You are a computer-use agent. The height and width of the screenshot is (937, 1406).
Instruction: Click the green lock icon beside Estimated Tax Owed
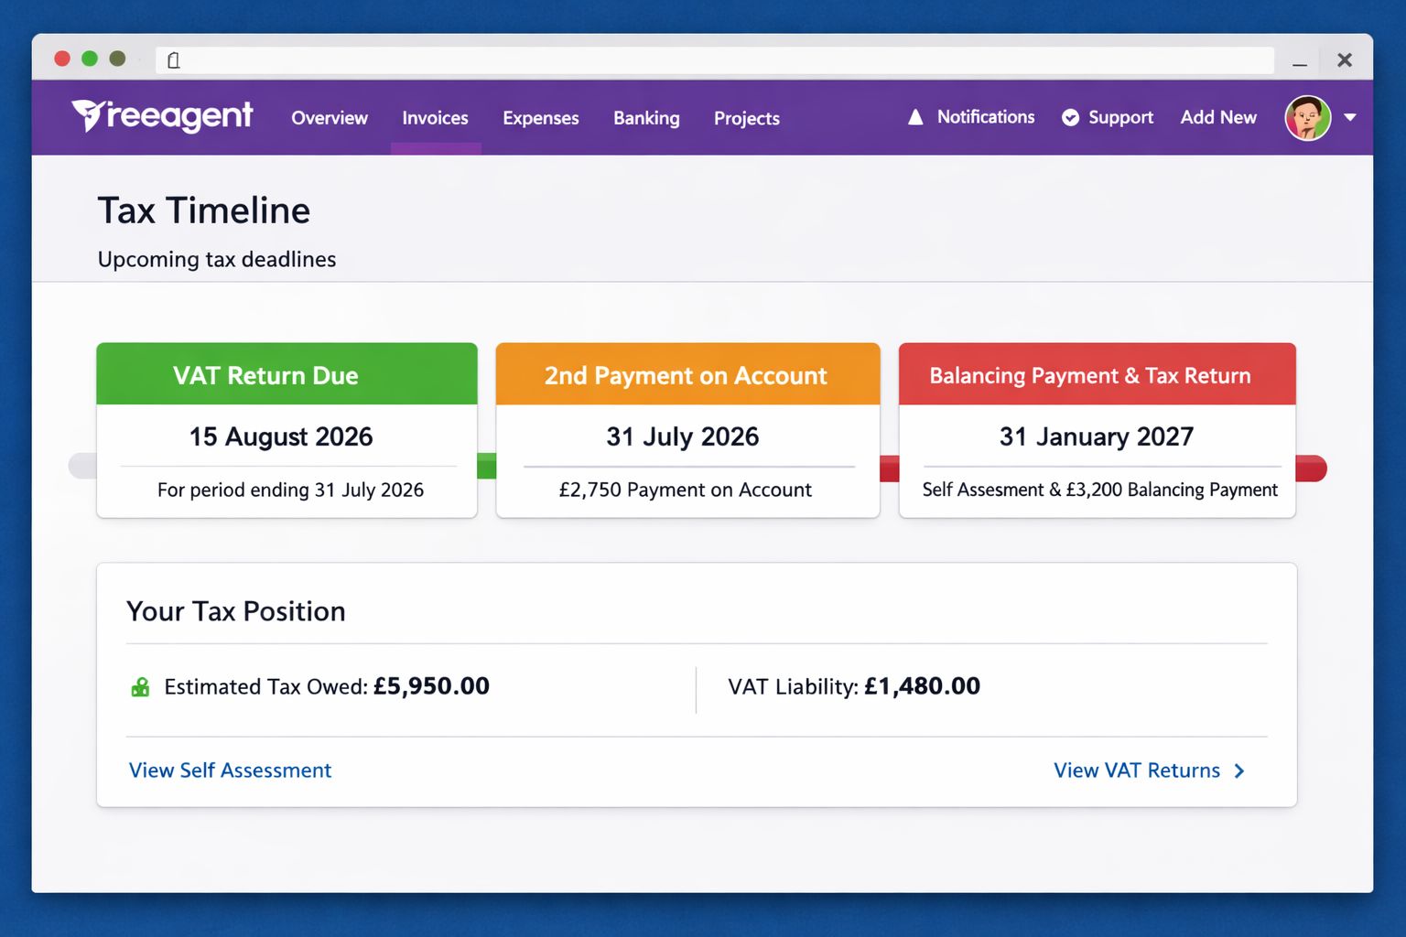(x=140, y=687)
